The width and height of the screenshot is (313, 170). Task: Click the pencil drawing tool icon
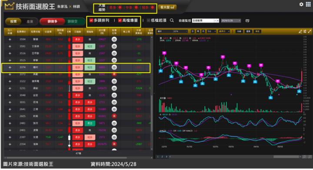(x=300, y=31)
